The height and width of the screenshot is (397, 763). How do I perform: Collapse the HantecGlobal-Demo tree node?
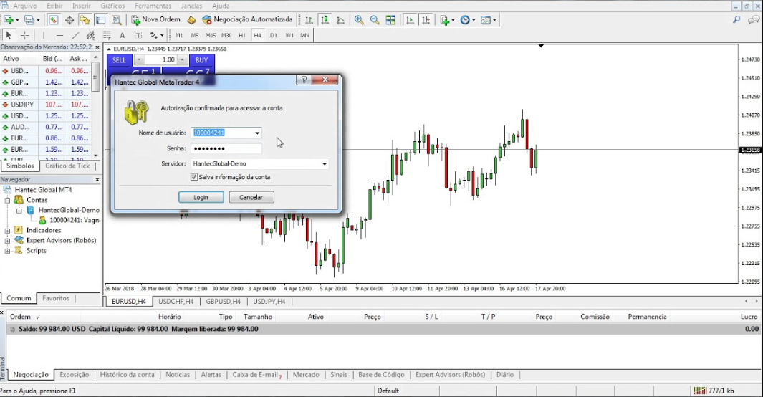19,210
